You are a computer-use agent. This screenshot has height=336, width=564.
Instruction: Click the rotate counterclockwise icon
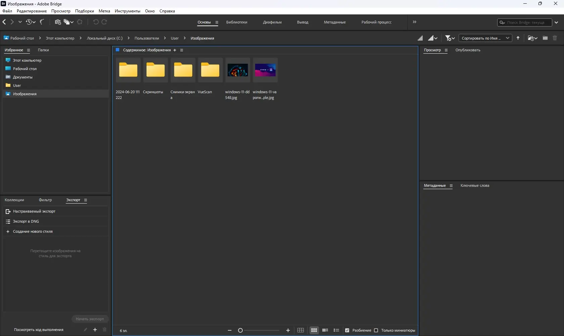[x=96, y=22]
